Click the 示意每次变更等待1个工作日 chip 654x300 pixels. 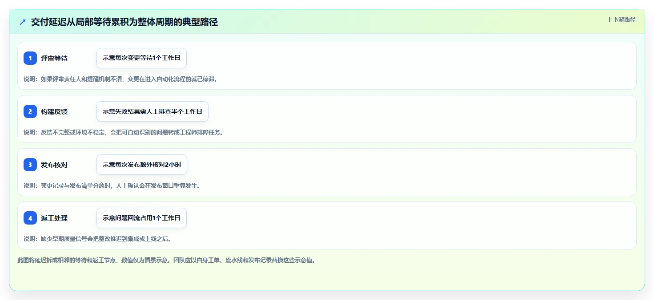[141, 58]
